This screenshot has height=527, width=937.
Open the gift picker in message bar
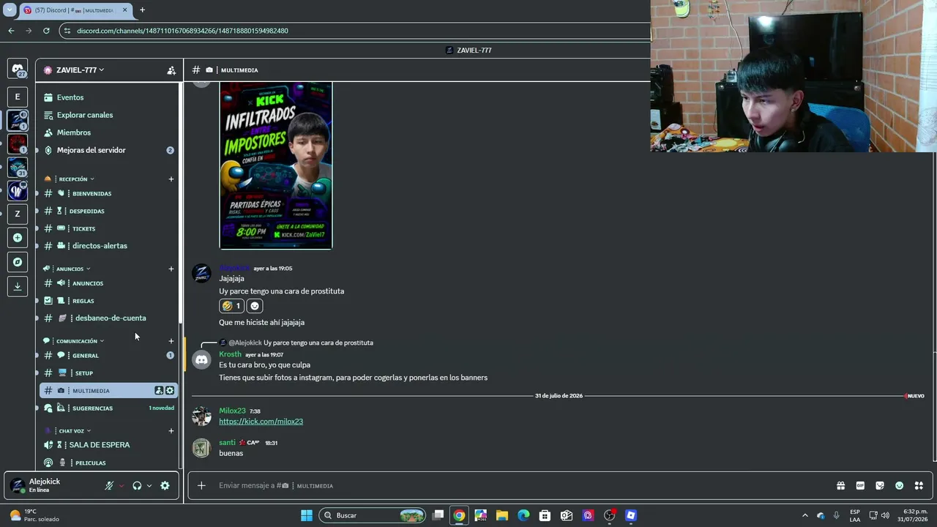pyautogui.click(x=840, y=485)
